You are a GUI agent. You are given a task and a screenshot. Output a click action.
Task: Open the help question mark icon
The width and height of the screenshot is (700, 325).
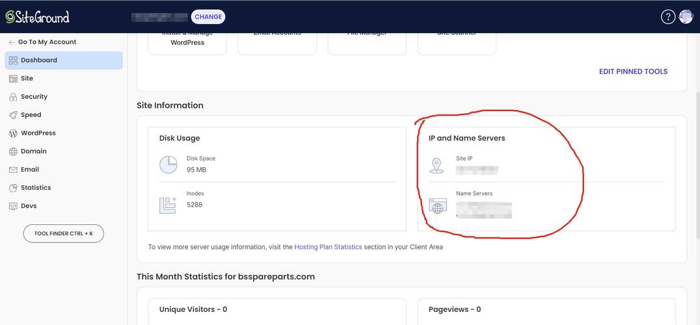click(x=667, y=17)
